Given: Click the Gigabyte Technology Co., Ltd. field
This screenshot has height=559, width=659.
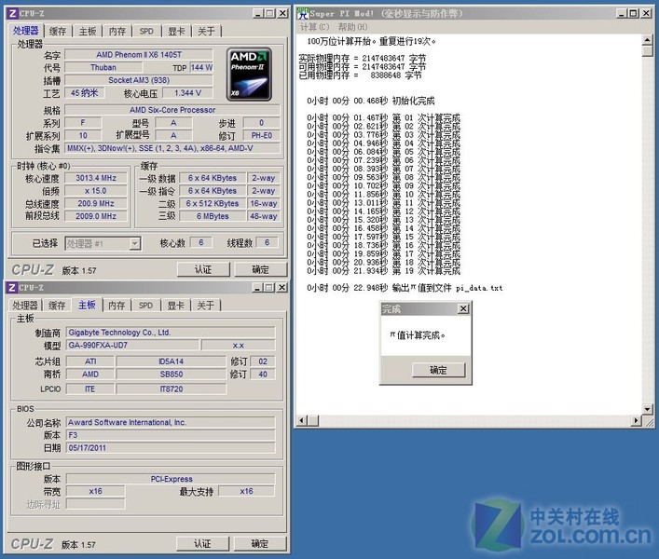Looking at the screenshot, I should click(171, 333).
